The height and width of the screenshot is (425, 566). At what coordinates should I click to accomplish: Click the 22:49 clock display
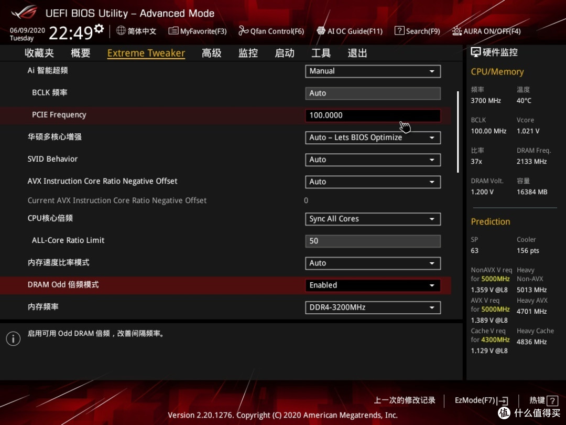click(71, 33)
